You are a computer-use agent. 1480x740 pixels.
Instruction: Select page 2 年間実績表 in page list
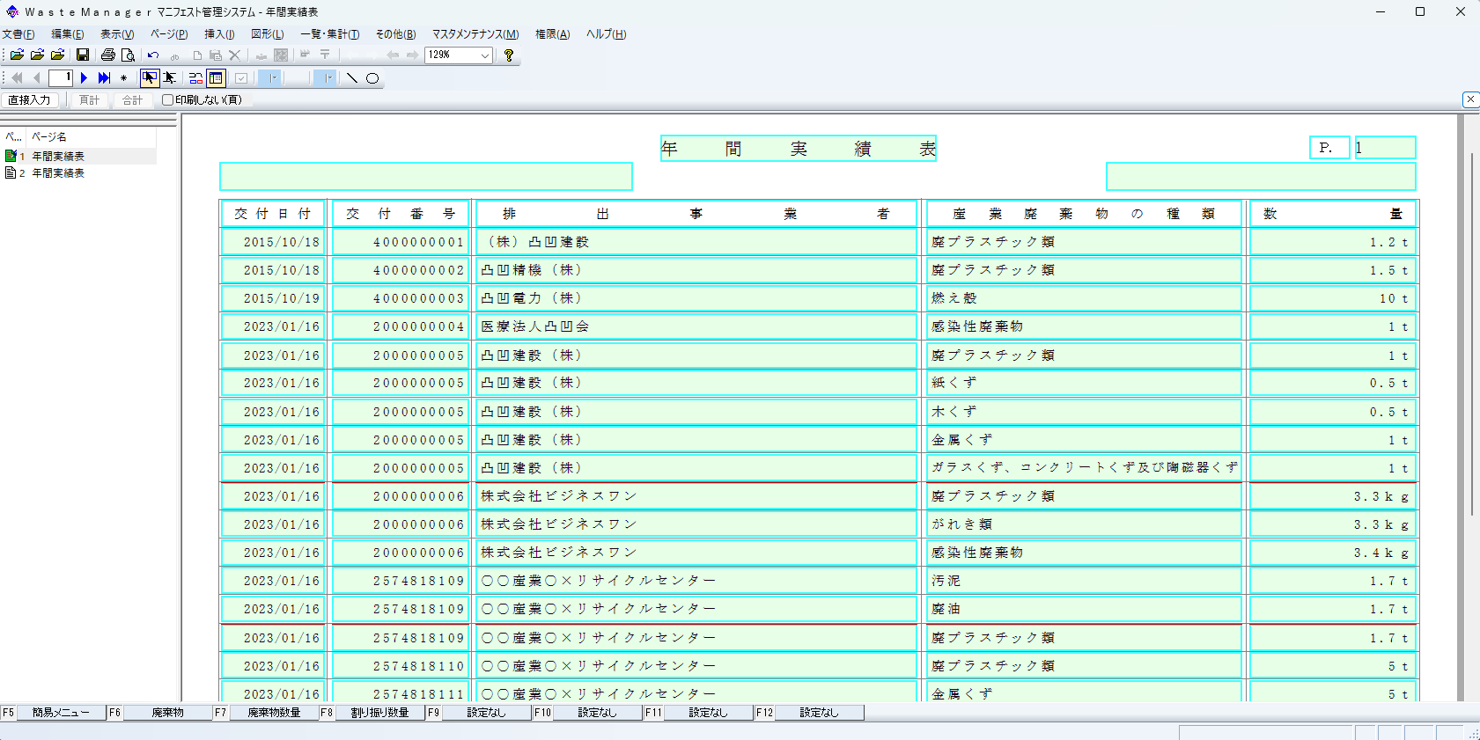[58, 173]
